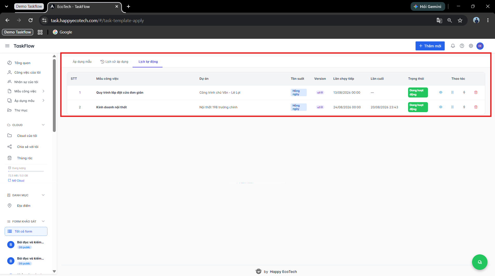Click the Mở Cloud link
This screenshot has height=276, width=495.
pos(16,181)
